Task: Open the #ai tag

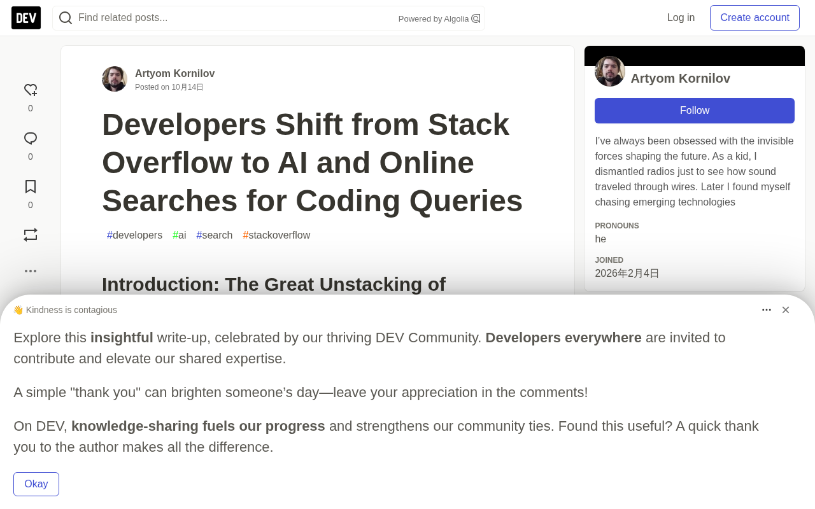Action: [180, 235]
